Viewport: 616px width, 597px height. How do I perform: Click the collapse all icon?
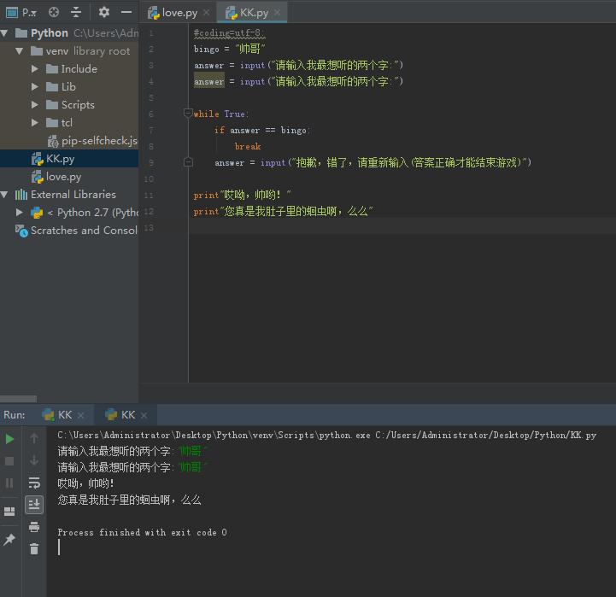(x=76, y=13)
